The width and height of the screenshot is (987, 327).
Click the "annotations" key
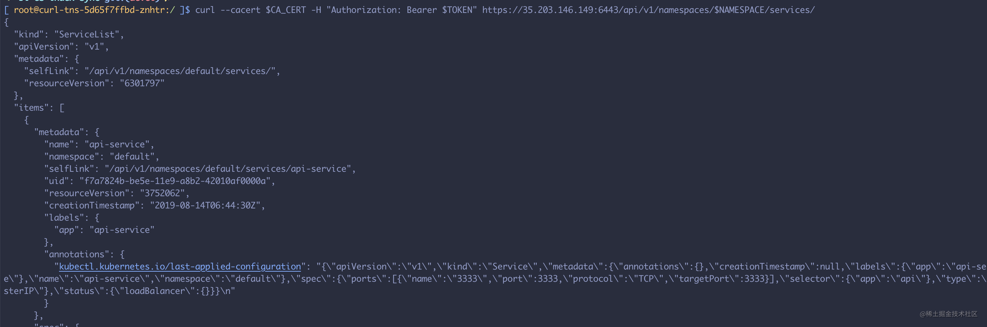point(77,254)
